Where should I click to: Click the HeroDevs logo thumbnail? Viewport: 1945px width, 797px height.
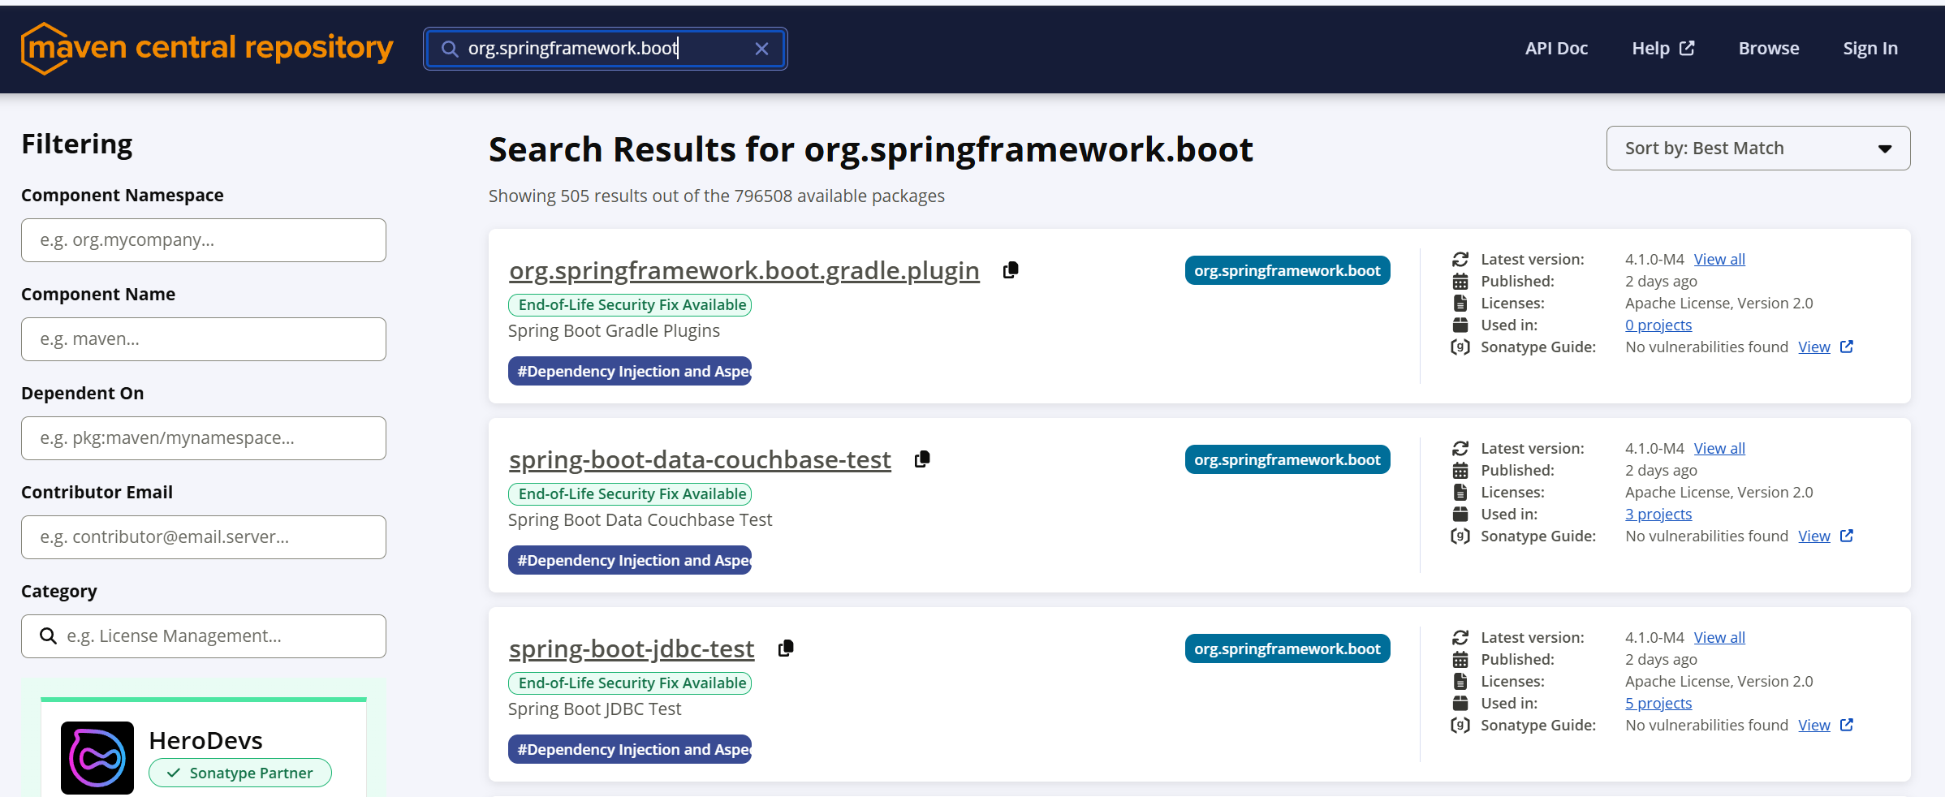pos(97,758)
